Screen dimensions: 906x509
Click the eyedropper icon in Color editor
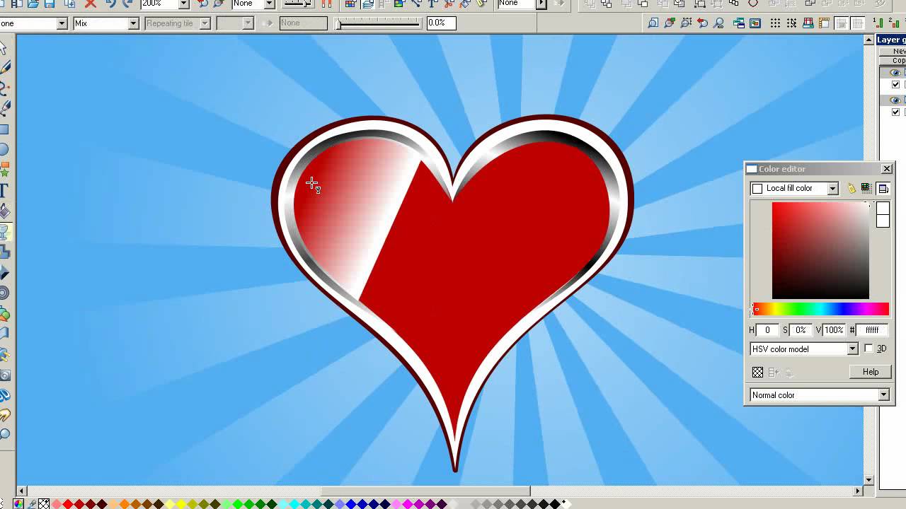pos(851,188)
